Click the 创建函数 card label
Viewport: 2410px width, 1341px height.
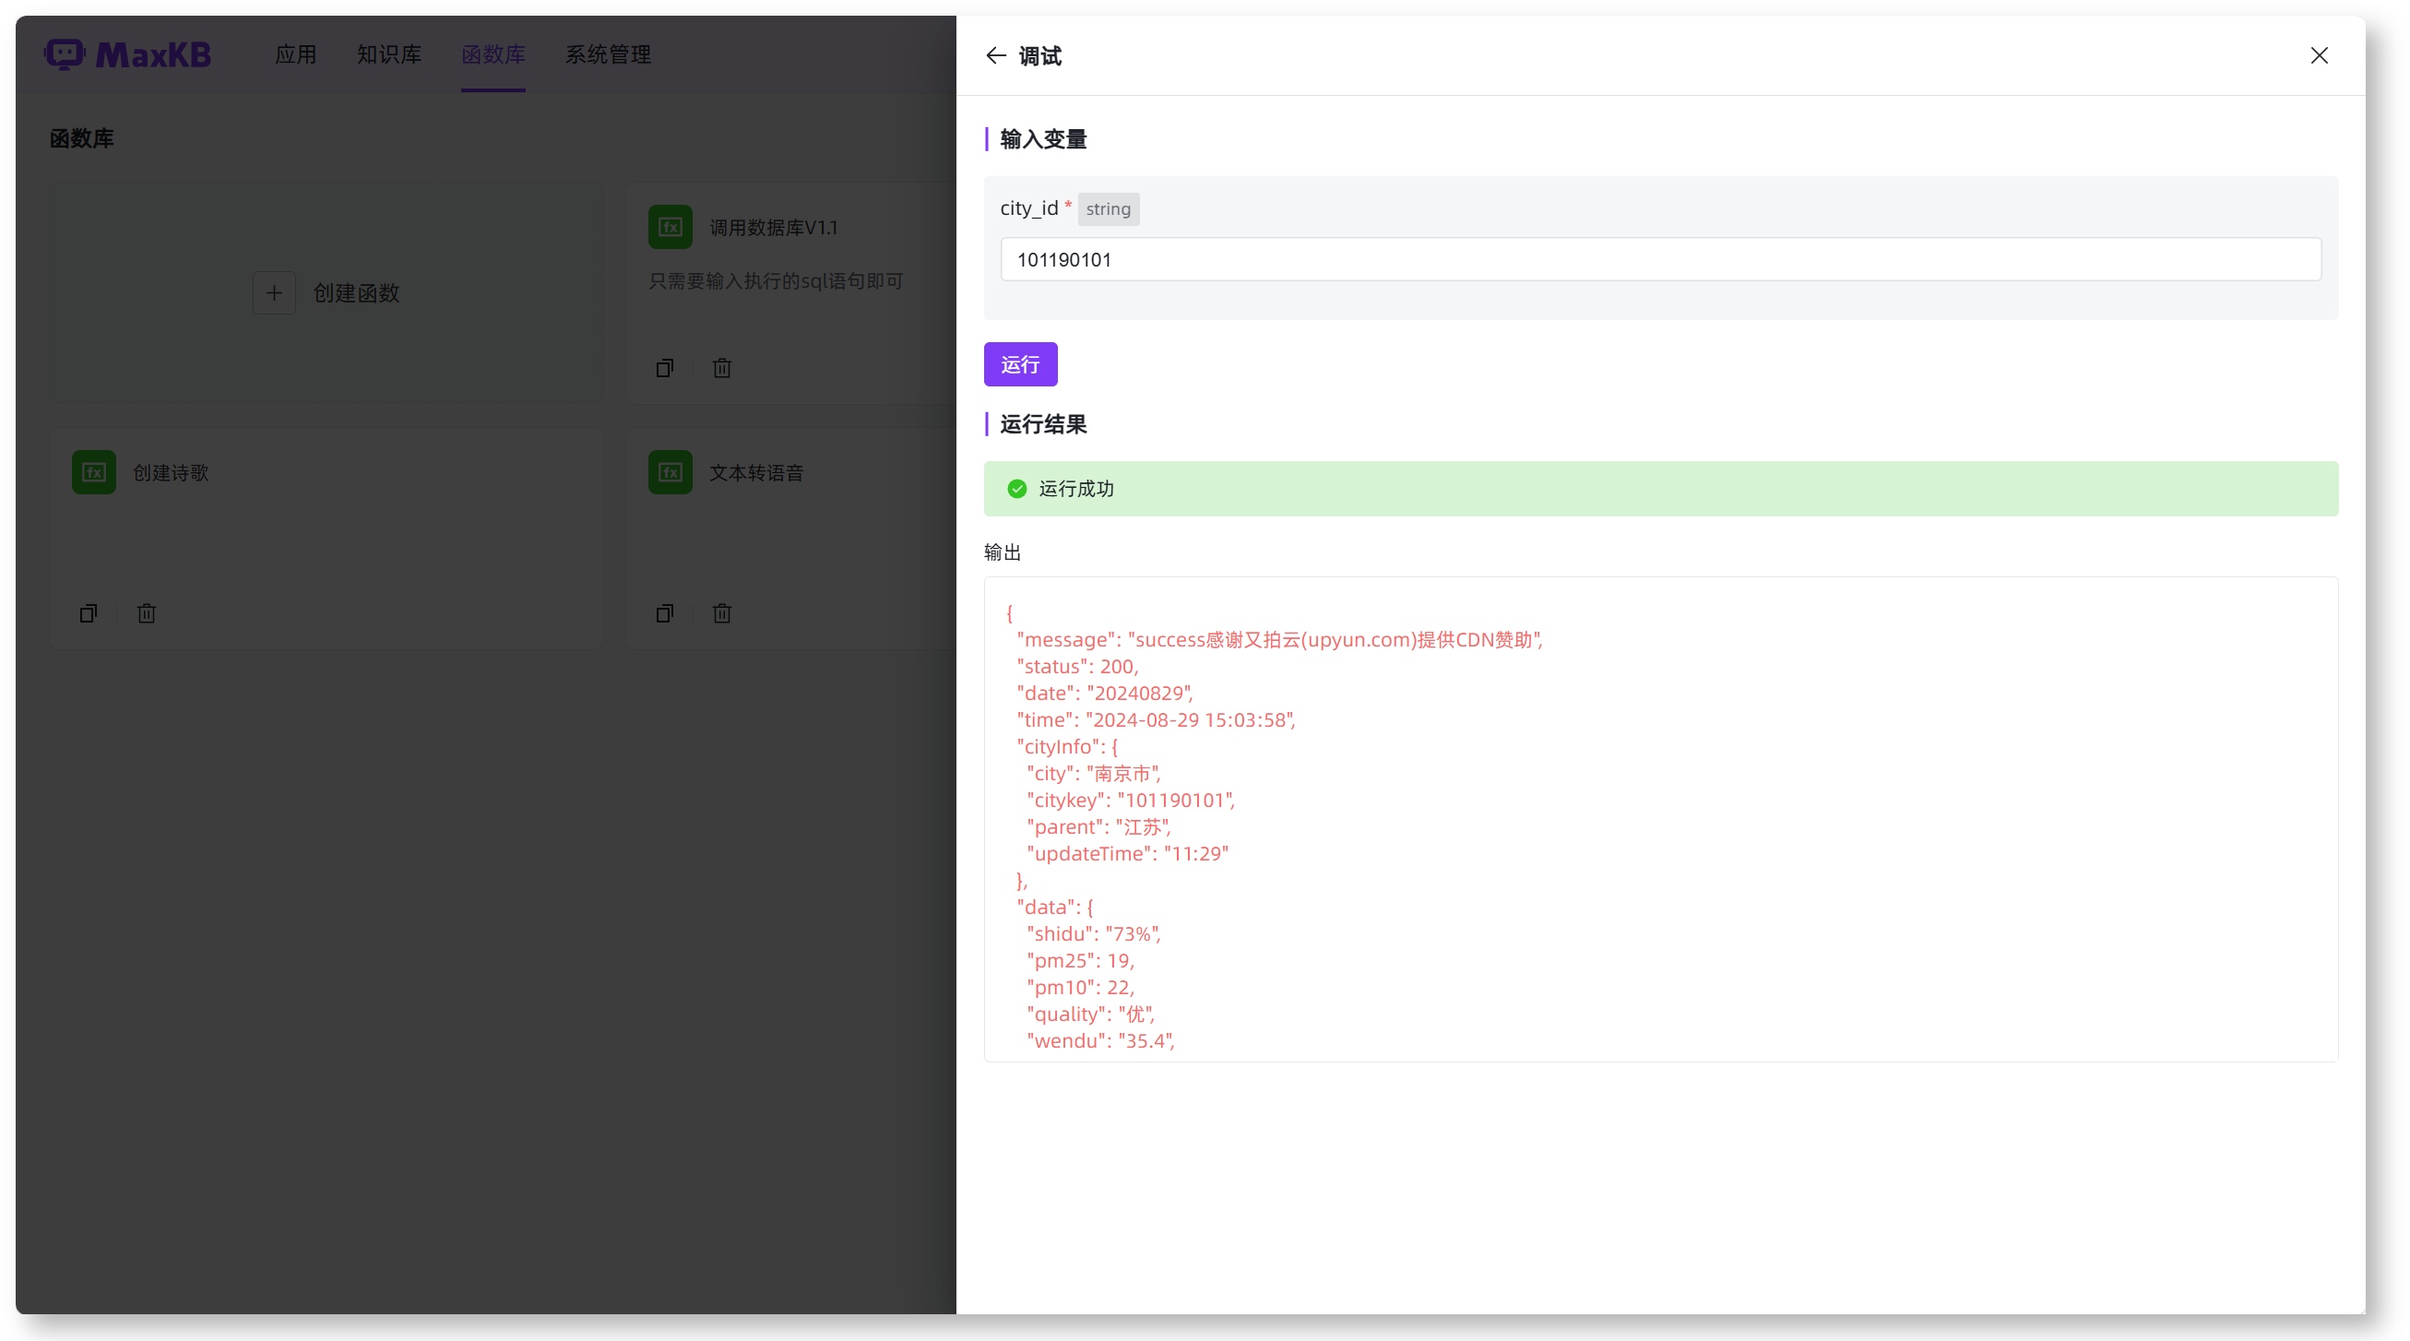pyautogui.click(x=355, y=293)
